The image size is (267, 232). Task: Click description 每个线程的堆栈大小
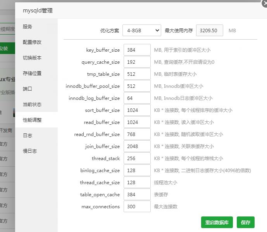coord(202,159)
